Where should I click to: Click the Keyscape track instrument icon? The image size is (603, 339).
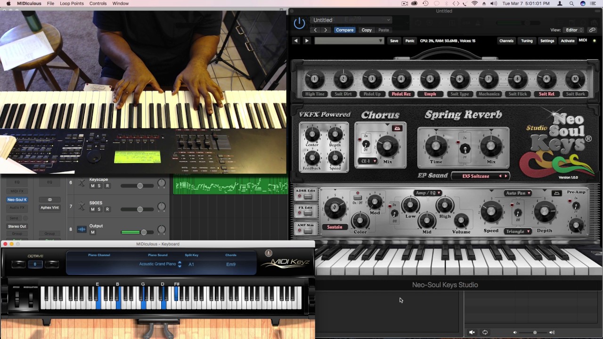pyautogui.click(x=81, y=183)
